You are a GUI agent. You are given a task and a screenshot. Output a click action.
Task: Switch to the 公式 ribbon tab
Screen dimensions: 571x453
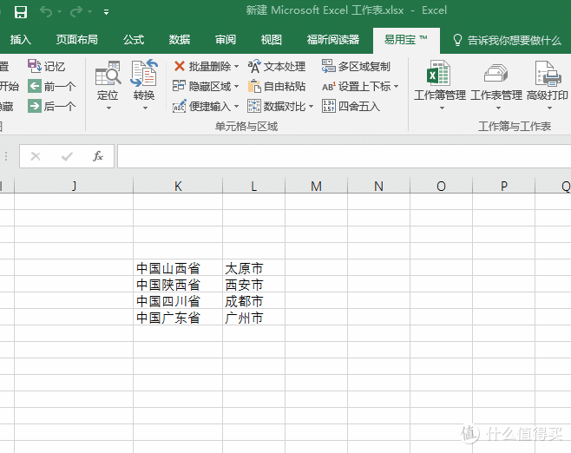pyautogui.click(x=134, y=40)
